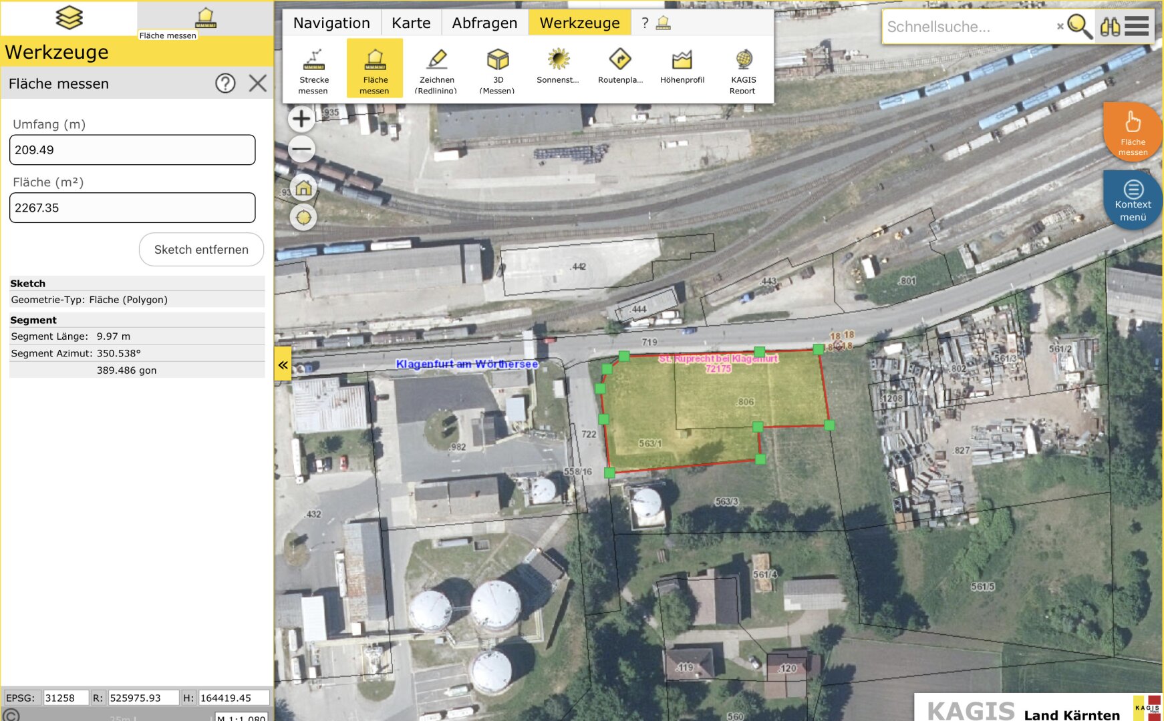Viewport: 1164px width, 721px height.
Task: Open the Höhenprofil tool
Action: (682, 67)
